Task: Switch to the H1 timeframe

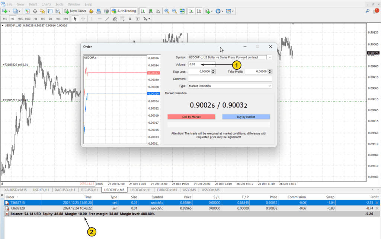Action: [x=35, y=19]
